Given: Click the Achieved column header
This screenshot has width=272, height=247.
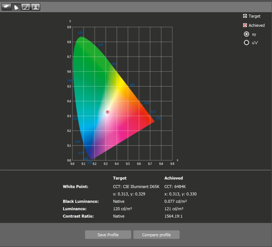Looking at the screenshot, I should [x=174, y=178].
